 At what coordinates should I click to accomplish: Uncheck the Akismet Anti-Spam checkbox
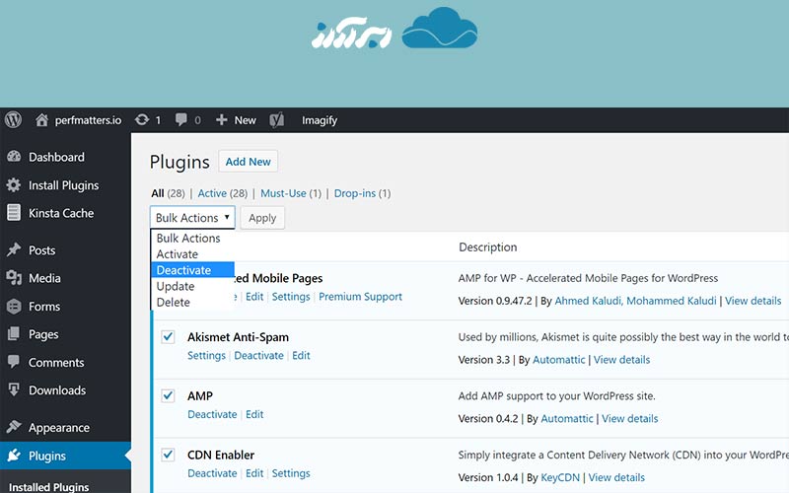tap(168, 337)
